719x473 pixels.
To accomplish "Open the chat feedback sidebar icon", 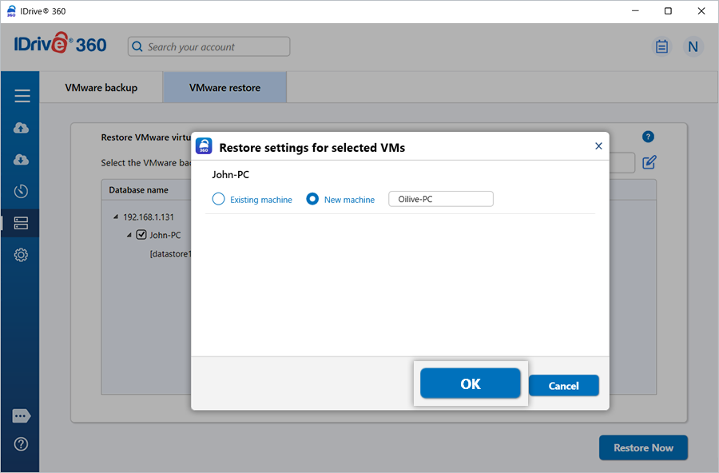I will [x=22, y=416].
